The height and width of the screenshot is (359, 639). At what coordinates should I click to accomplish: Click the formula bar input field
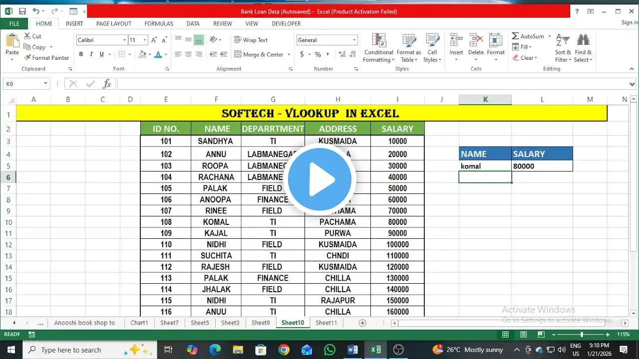(372, 84)
